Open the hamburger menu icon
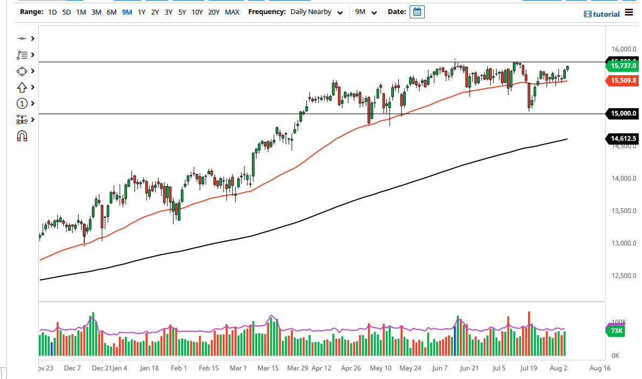The width and height of the screenshot is (642, 379). 628,13
